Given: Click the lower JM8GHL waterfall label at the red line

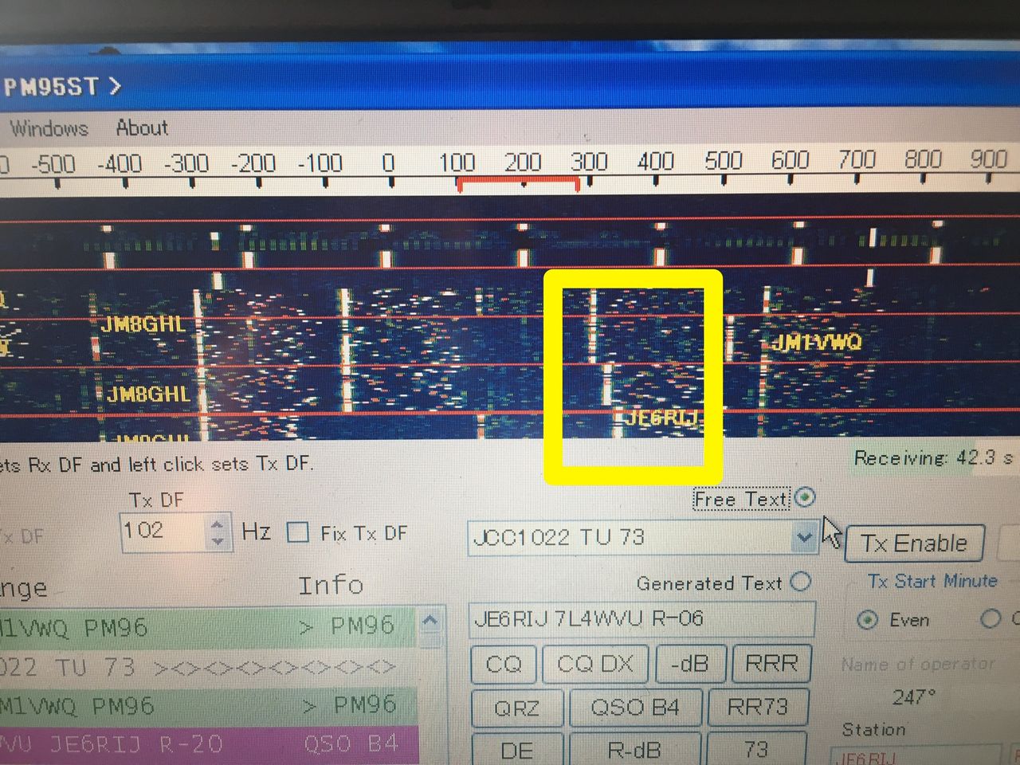Looking at the screenshot, I should point(149,394).
